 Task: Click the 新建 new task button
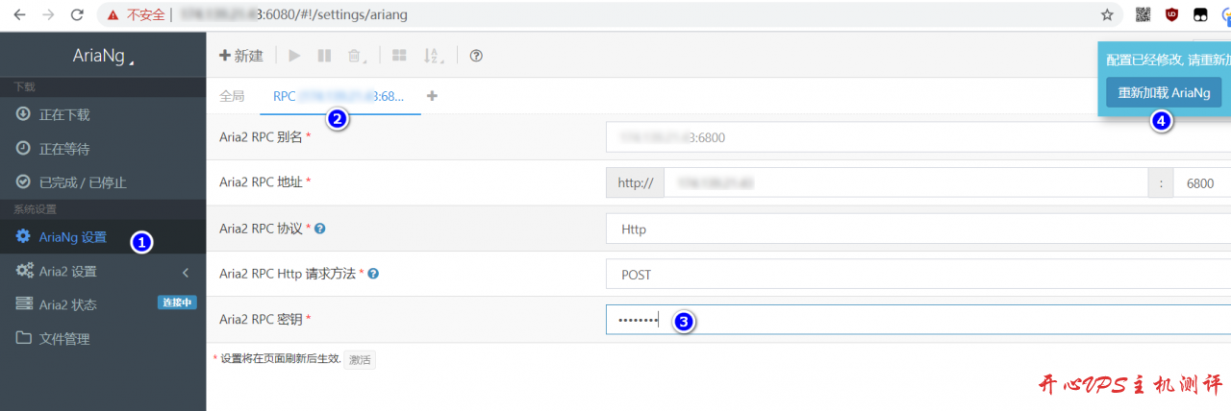click(x=241, y=56)
